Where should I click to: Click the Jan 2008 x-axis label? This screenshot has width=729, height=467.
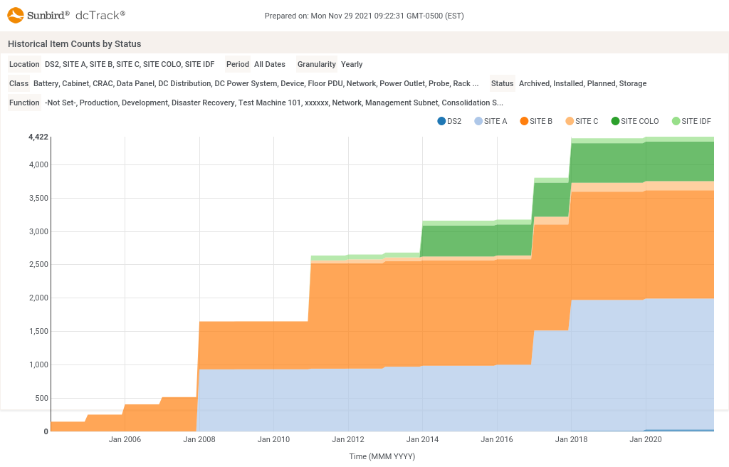[x=199, y=439]
